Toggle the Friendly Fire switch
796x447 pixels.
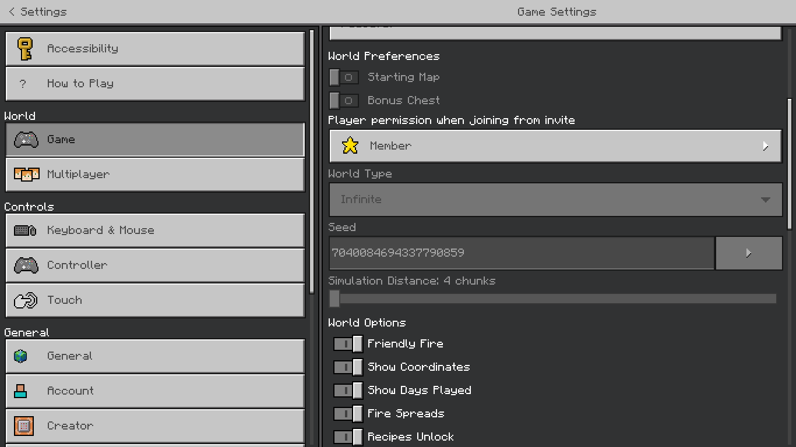coord(348,344)
